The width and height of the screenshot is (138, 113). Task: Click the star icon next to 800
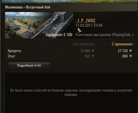tap(131, 56)
